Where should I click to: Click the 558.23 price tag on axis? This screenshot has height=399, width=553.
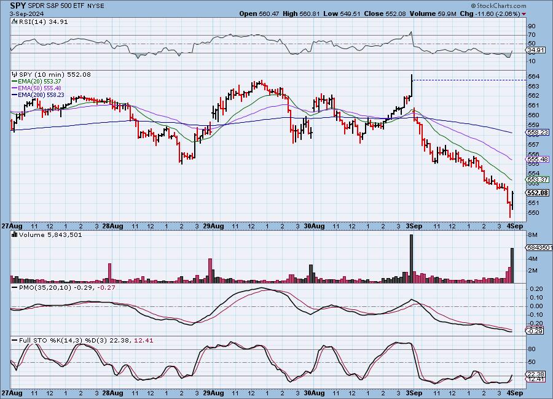click(538, 133)
